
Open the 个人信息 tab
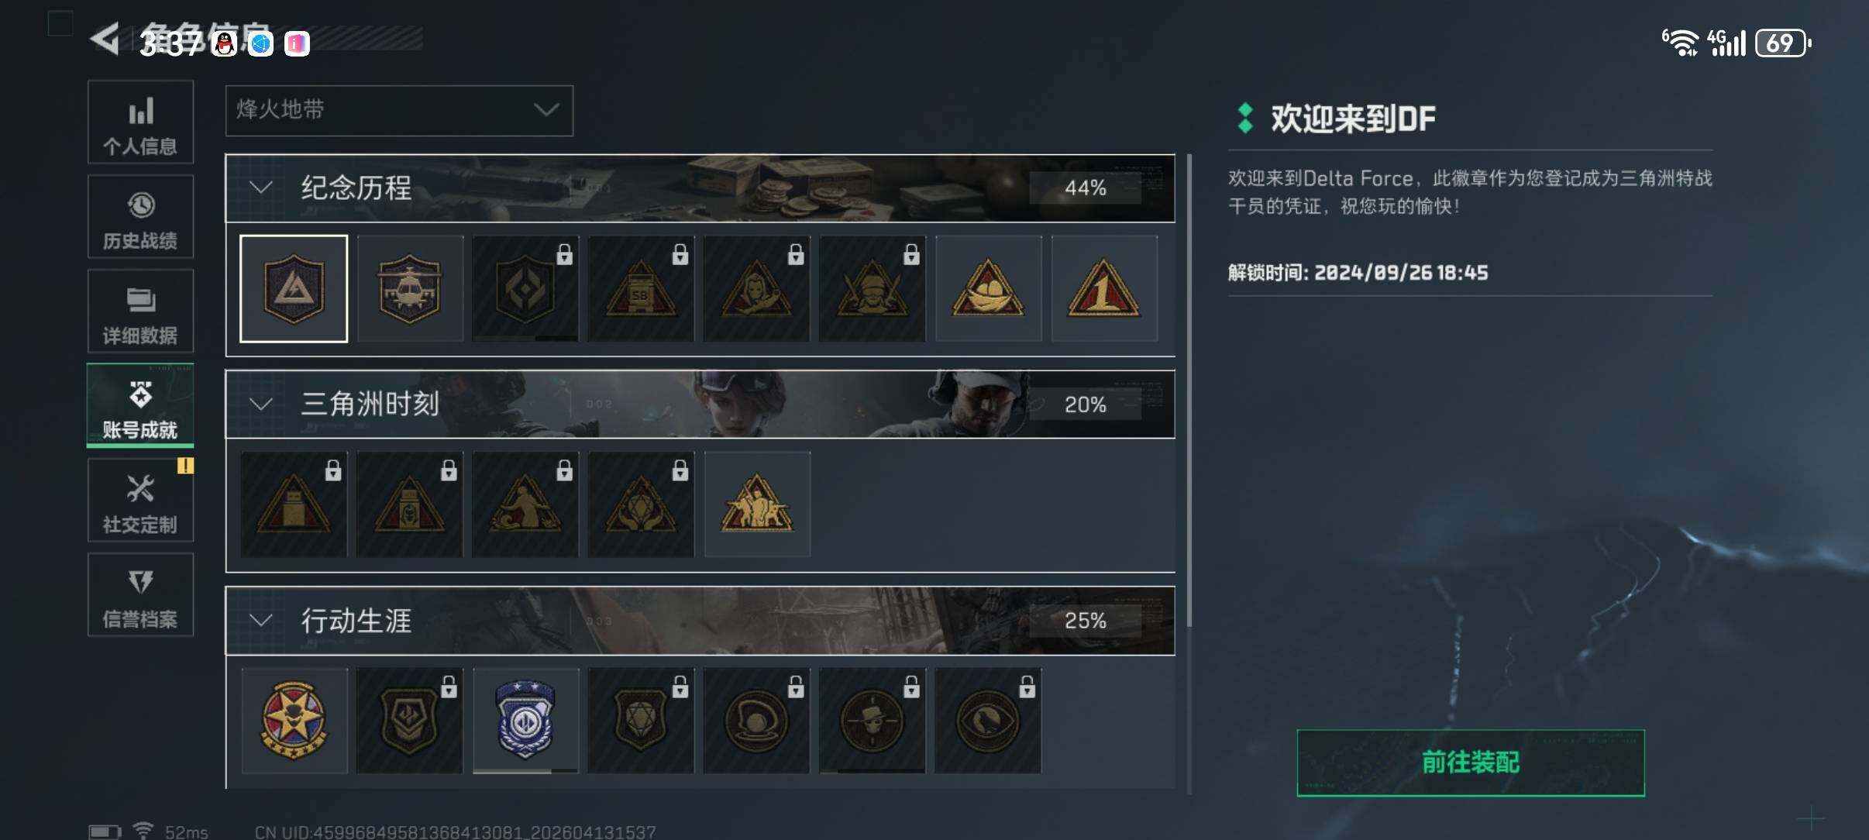tap(140, 122)
